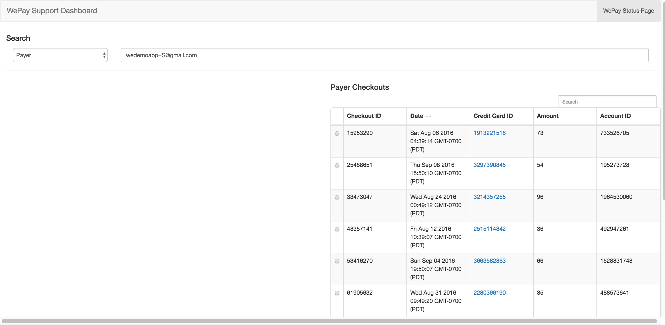
Task: Open the Payer search type dropdown
Action: click(x=60, y=55)
